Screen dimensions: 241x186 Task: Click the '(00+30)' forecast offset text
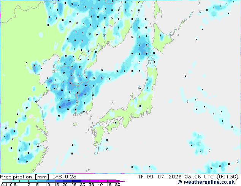click(227, 177)
